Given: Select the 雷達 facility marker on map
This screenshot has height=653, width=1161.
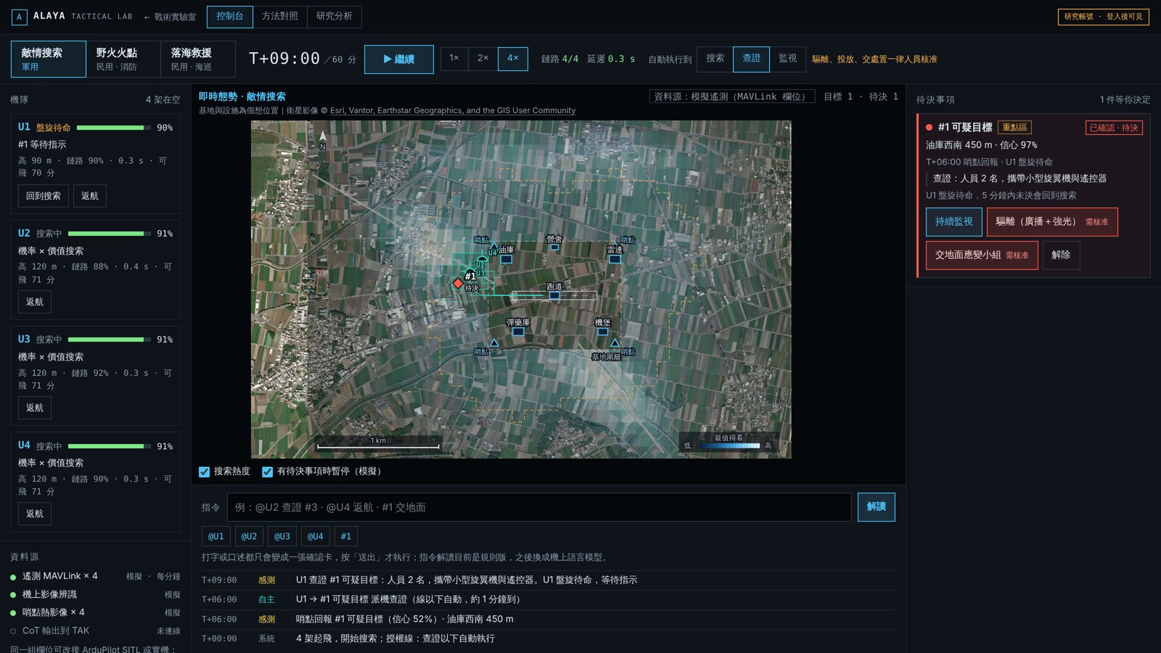Looking at the screenshot, I should (615, 259).
